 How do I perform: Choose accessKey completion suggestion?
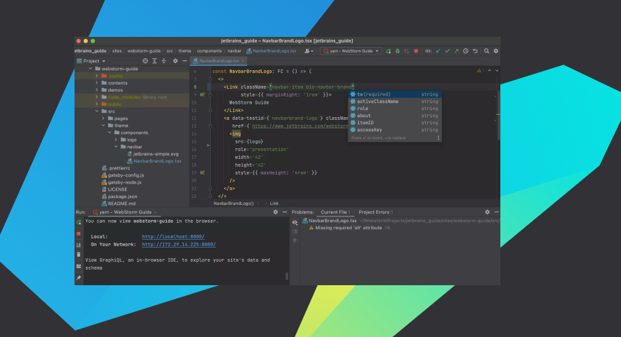(x=395, y=130)
